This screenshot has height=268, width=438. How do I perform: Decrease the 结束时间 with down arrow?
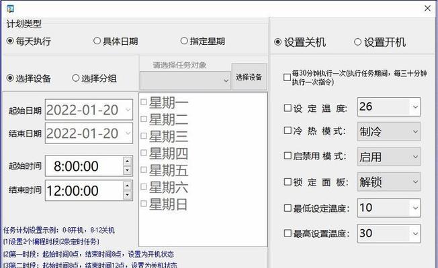(x=128, y=195)
